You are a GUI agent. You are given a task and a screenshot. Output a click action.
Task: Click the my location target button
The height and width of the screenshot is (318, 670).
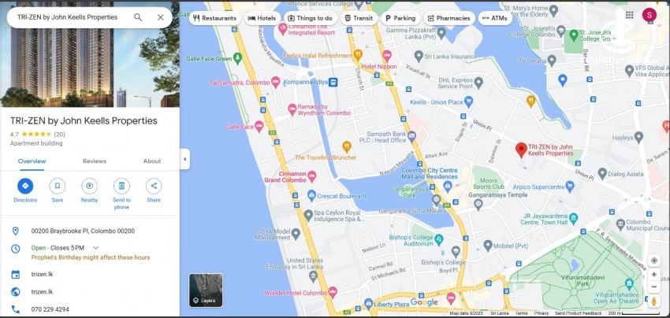point(653,261)
